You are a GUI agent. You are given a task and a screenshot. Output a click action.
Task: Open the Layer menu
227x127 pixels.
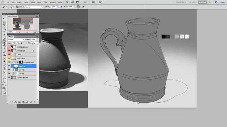pos(26,2)
